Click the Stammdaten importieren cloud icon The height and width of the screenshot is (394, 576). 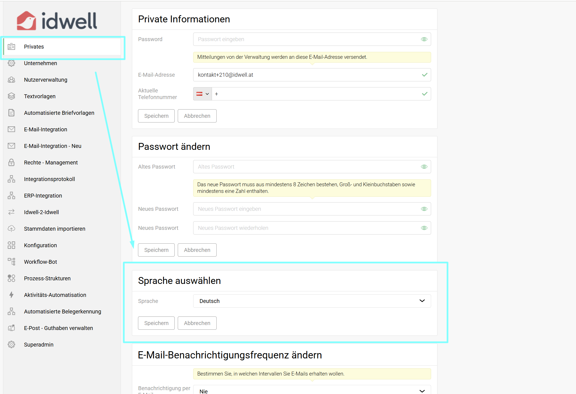[11, 229]
